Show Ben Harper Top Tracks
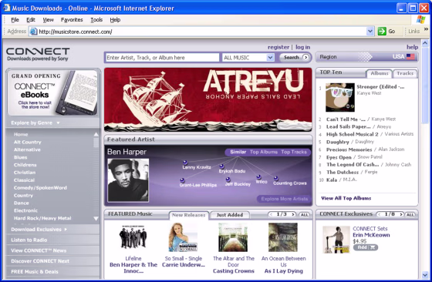This screenshot has width=432, height=282. (x=294, y=152)
